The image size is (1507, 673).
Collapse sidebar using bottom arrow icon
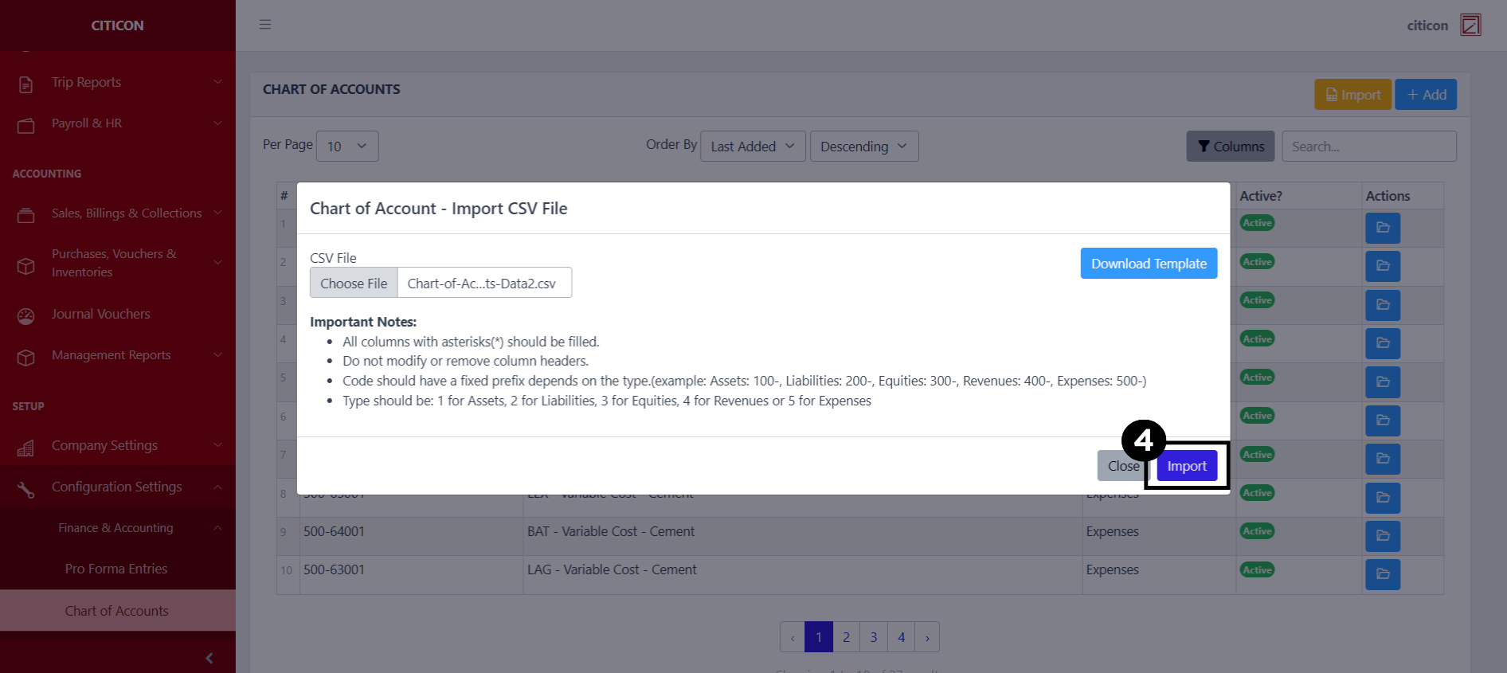pyautogui.click(x=209, y=658)
